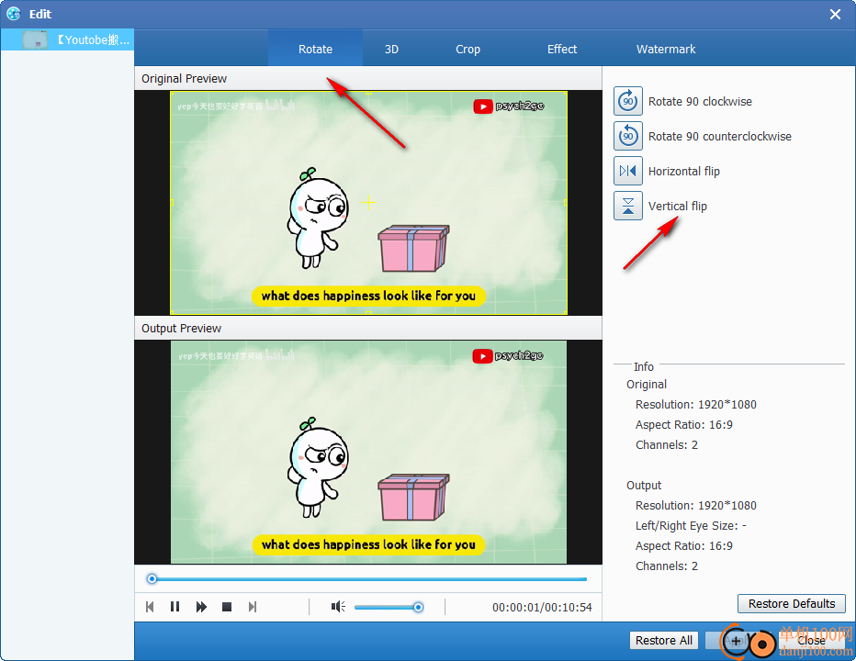This screenshot has height=661, width=856.
Task: Adjust the volume slider handle
Action: tap(418, 607)
